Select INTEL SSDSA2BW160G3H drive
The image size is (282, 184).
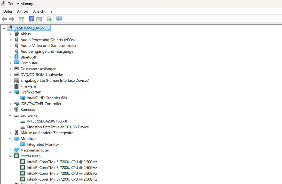point(48,121)
